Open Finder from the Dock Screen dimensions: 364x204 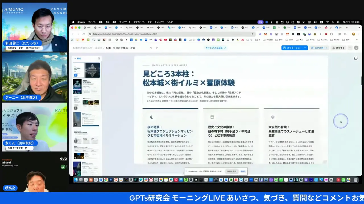coord(76,180)
